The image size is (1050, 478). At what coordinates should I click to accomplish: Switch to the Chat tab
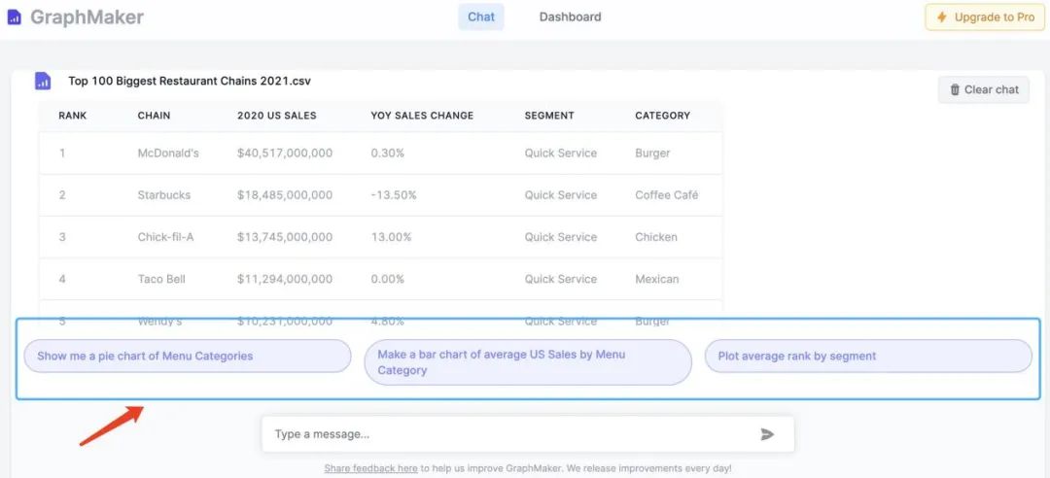point(480,17)
